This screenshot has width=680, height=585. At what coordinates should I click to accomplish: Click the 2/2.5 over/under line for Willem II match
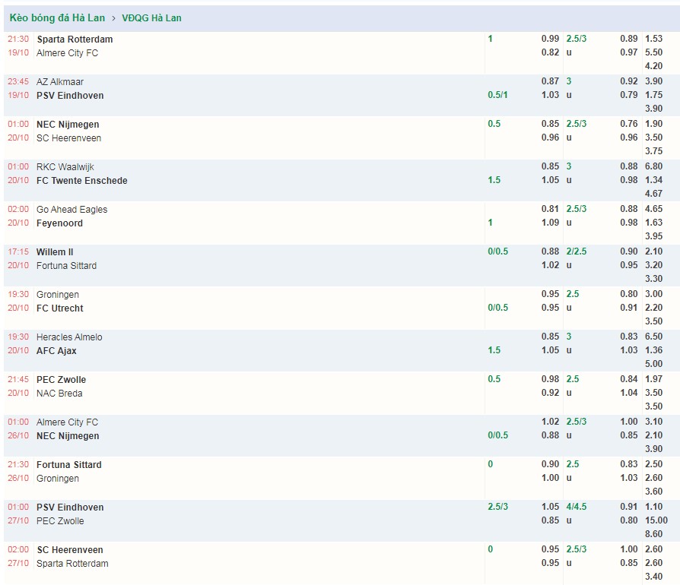point(577,251)
